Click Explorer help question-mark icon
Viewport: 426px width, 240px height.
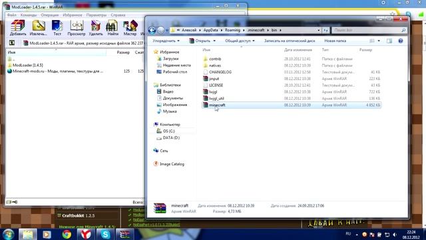(x=401, y=41)
